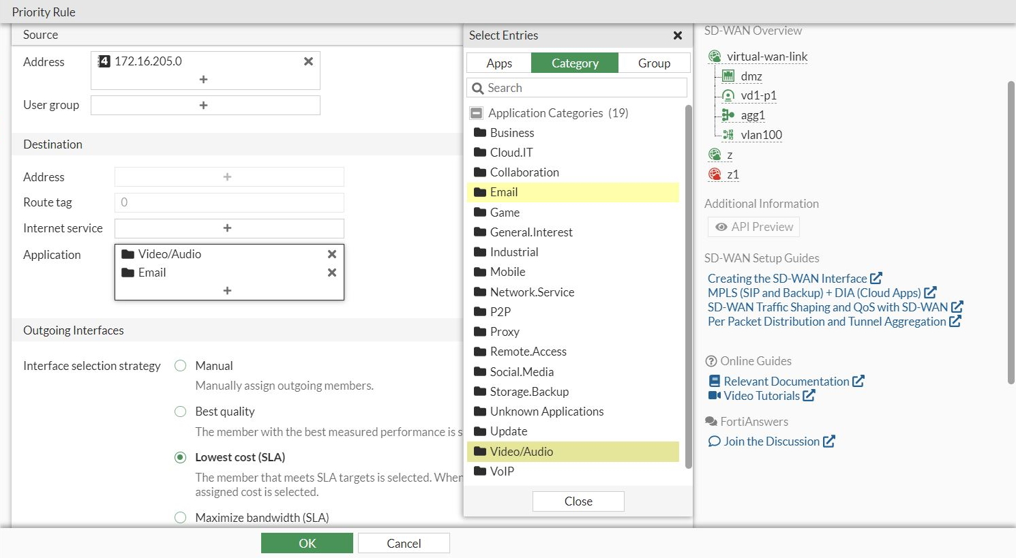The image size is (1016, 558).
Task: Click the plus icon in User group field
Action: coord(204,106)
